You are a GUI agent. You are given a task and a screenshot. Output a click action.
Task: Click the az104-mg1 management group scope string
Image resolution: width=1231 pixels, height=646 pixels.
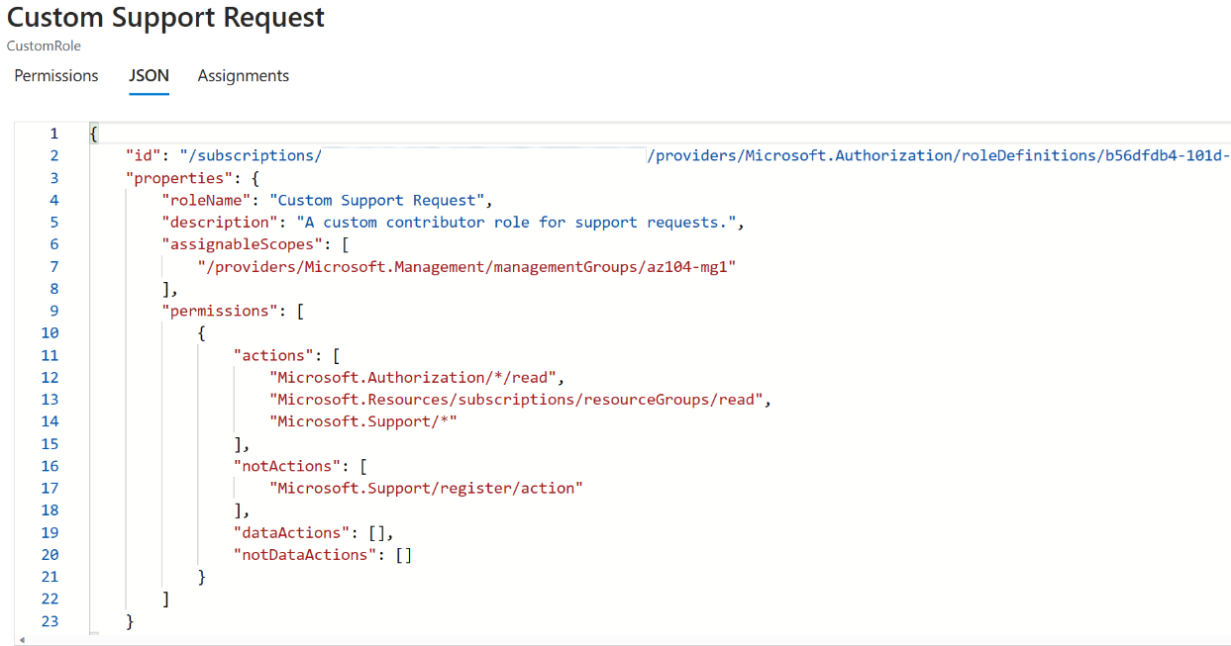pos(466,266)
